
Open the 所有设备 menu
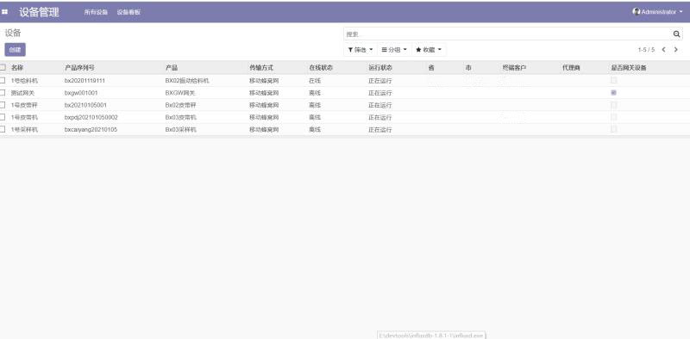coord(96,12)
